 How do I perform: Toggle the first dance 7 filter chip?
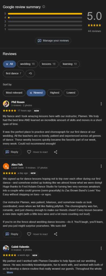point(13,73)
